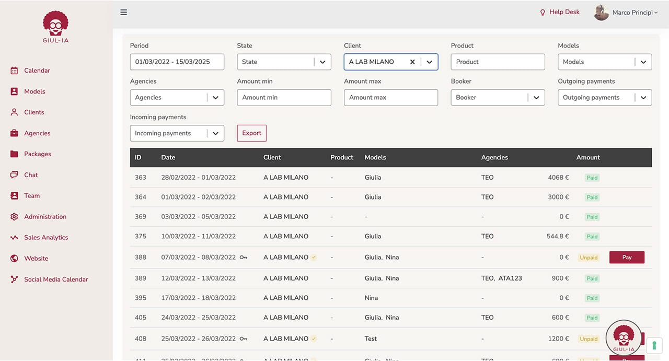Click the Help Desk lightbulb icon
The width and height of the screenshot is (669, 361).
click(543, 12)
